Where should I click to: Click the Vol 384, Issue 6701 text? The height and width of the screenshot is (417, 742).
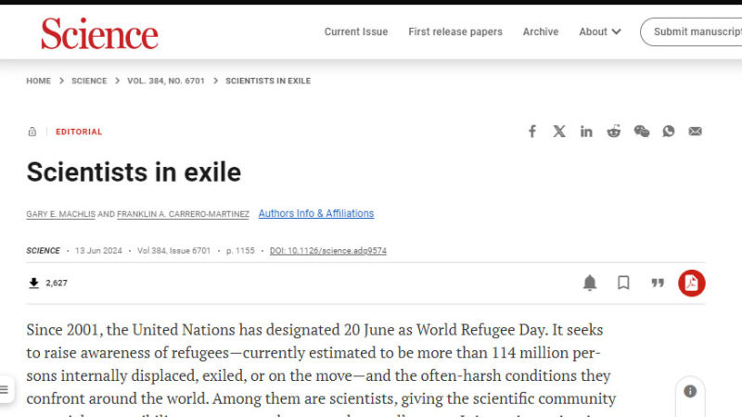[x=173, y=250]
